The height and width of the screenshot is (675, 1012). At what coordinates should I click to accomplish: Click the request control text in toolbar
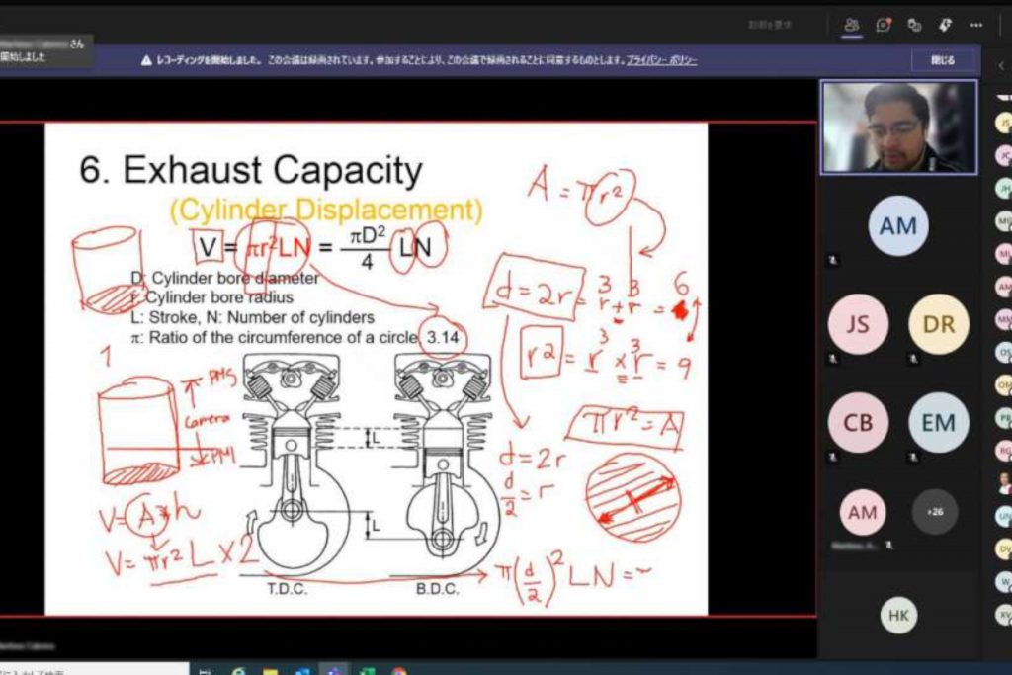[770, 25]
